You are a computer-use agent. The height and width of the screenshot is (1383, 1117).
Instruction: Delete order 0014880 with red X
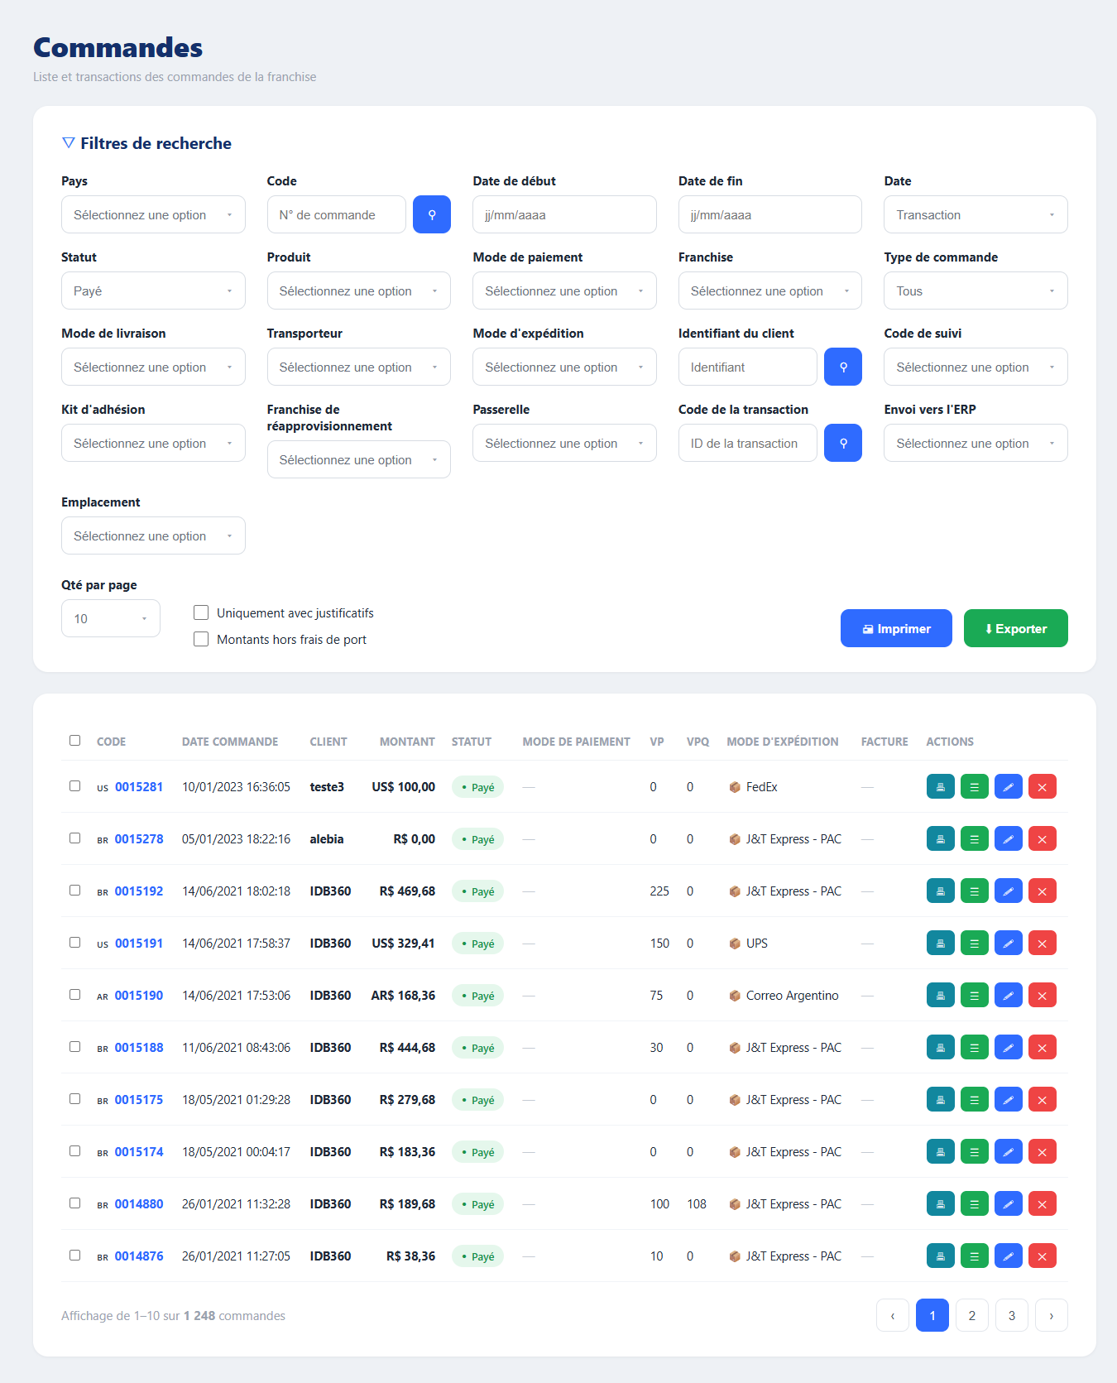click(x=1042, y=1204)
